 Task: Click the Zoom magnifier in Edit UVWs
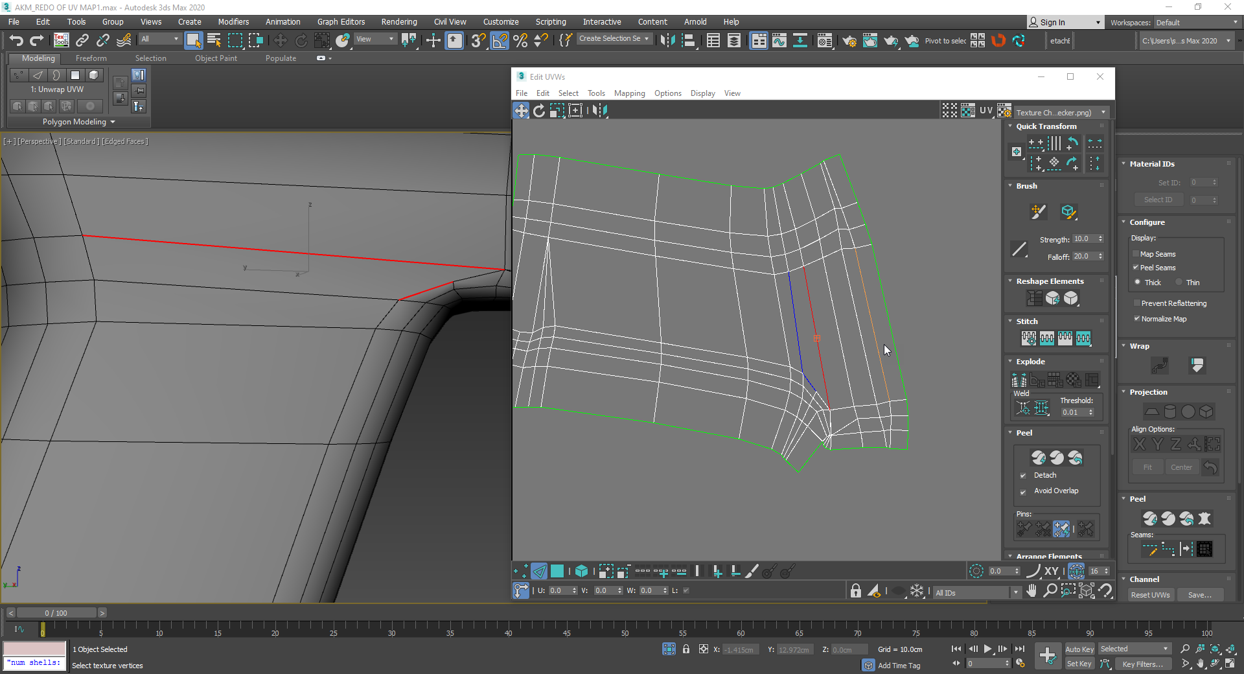[1050, 590]
